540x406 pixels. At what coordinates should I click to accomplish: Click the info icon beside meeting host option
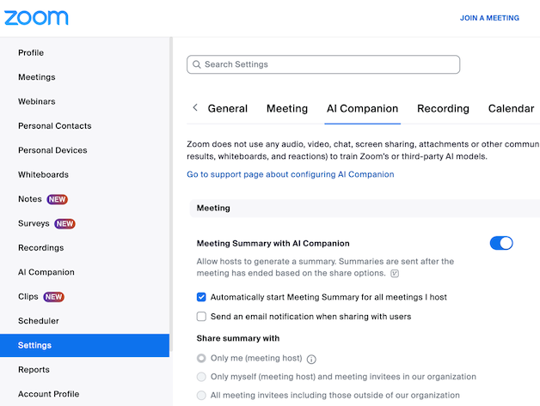click(x=311, y=360)
